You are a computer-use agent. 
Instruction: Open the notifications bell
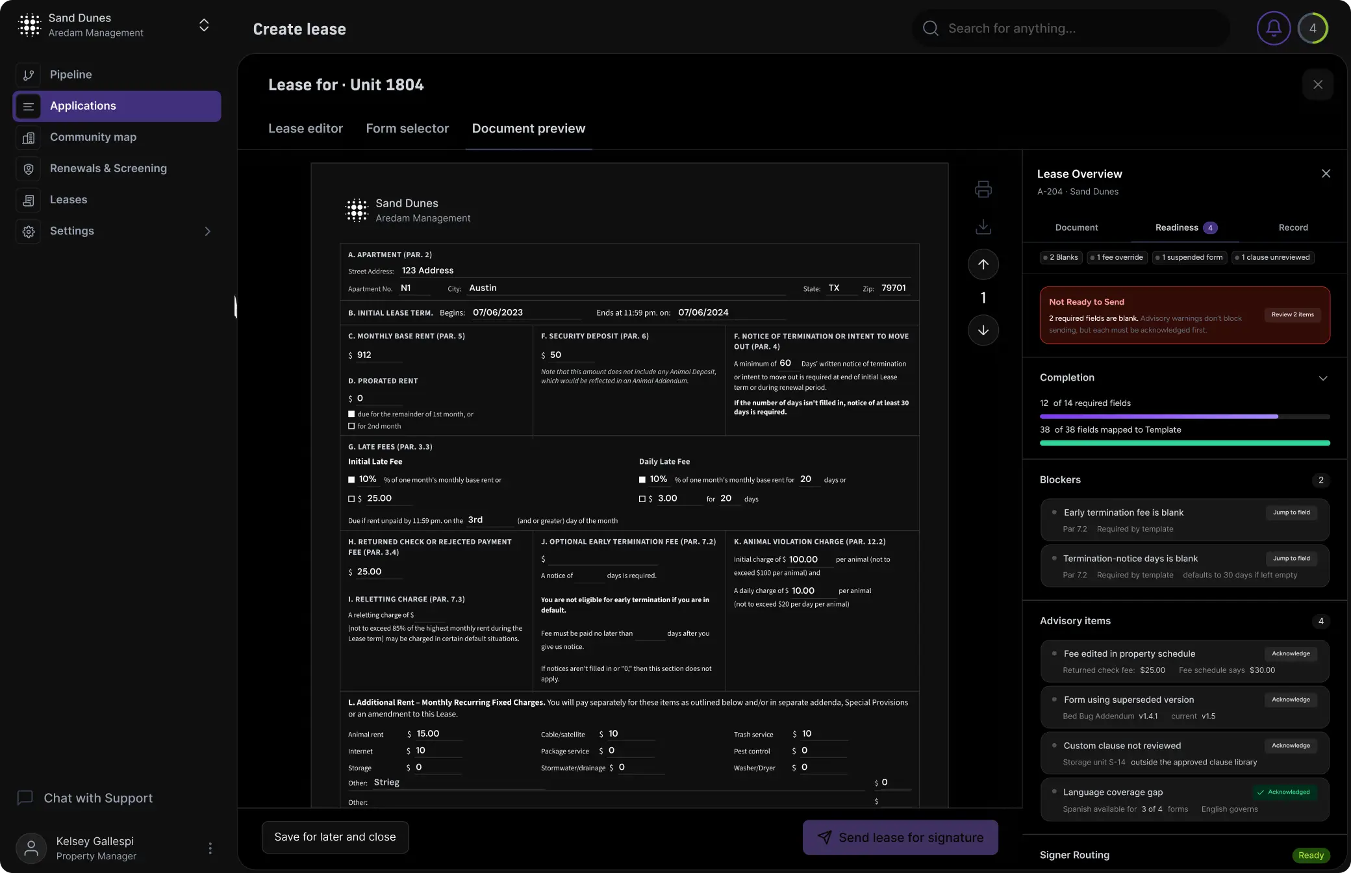[1274, 28]
